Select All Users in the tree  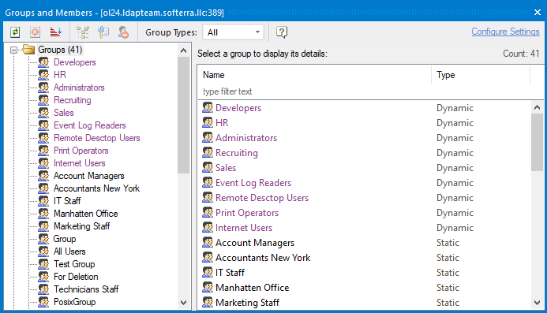69,252
